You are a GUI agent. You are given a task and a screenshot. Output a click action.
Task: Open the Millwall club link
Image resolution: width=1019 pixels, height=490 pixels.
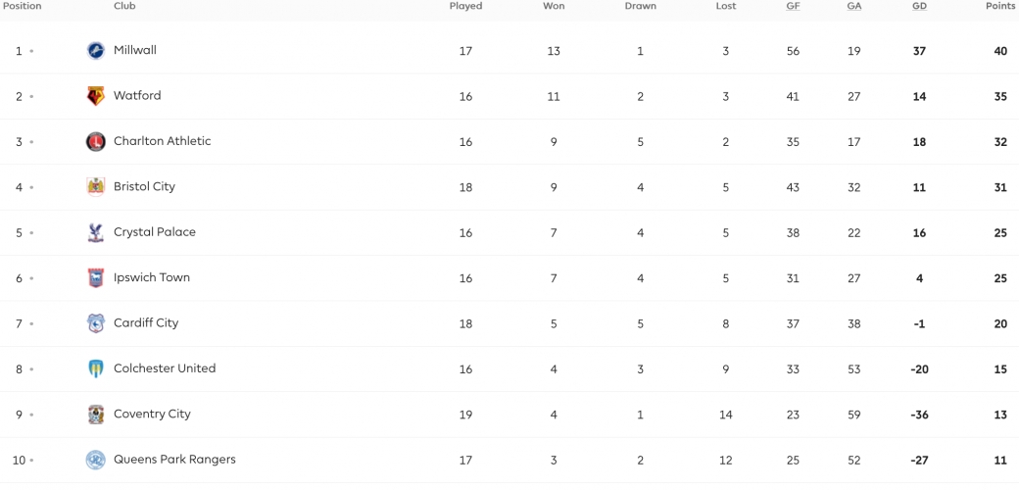click(135, 50)
